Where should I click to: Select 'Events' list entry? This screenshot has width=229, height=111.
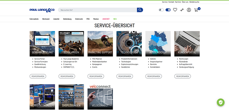point(95,67)
